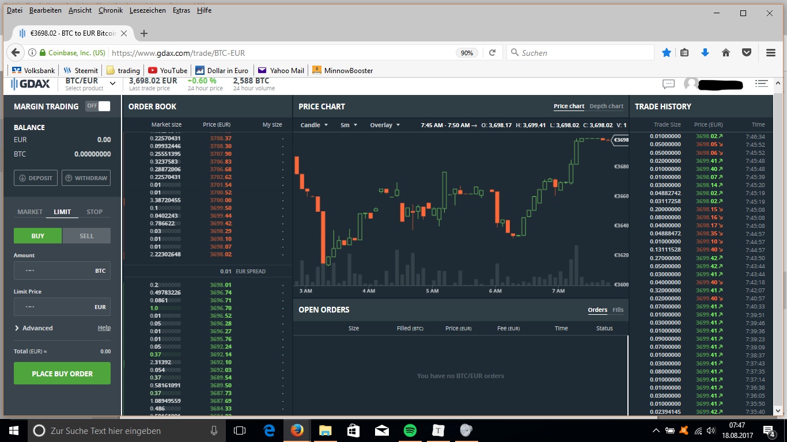Click the PLACE BUY ORDER button
This screenshot has height=442, width=787.
[x=62, y=373]
